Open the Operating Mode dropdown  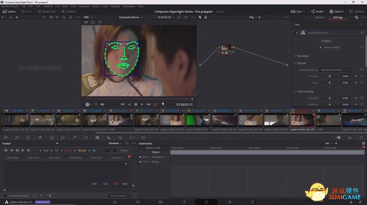pos(335,70)
